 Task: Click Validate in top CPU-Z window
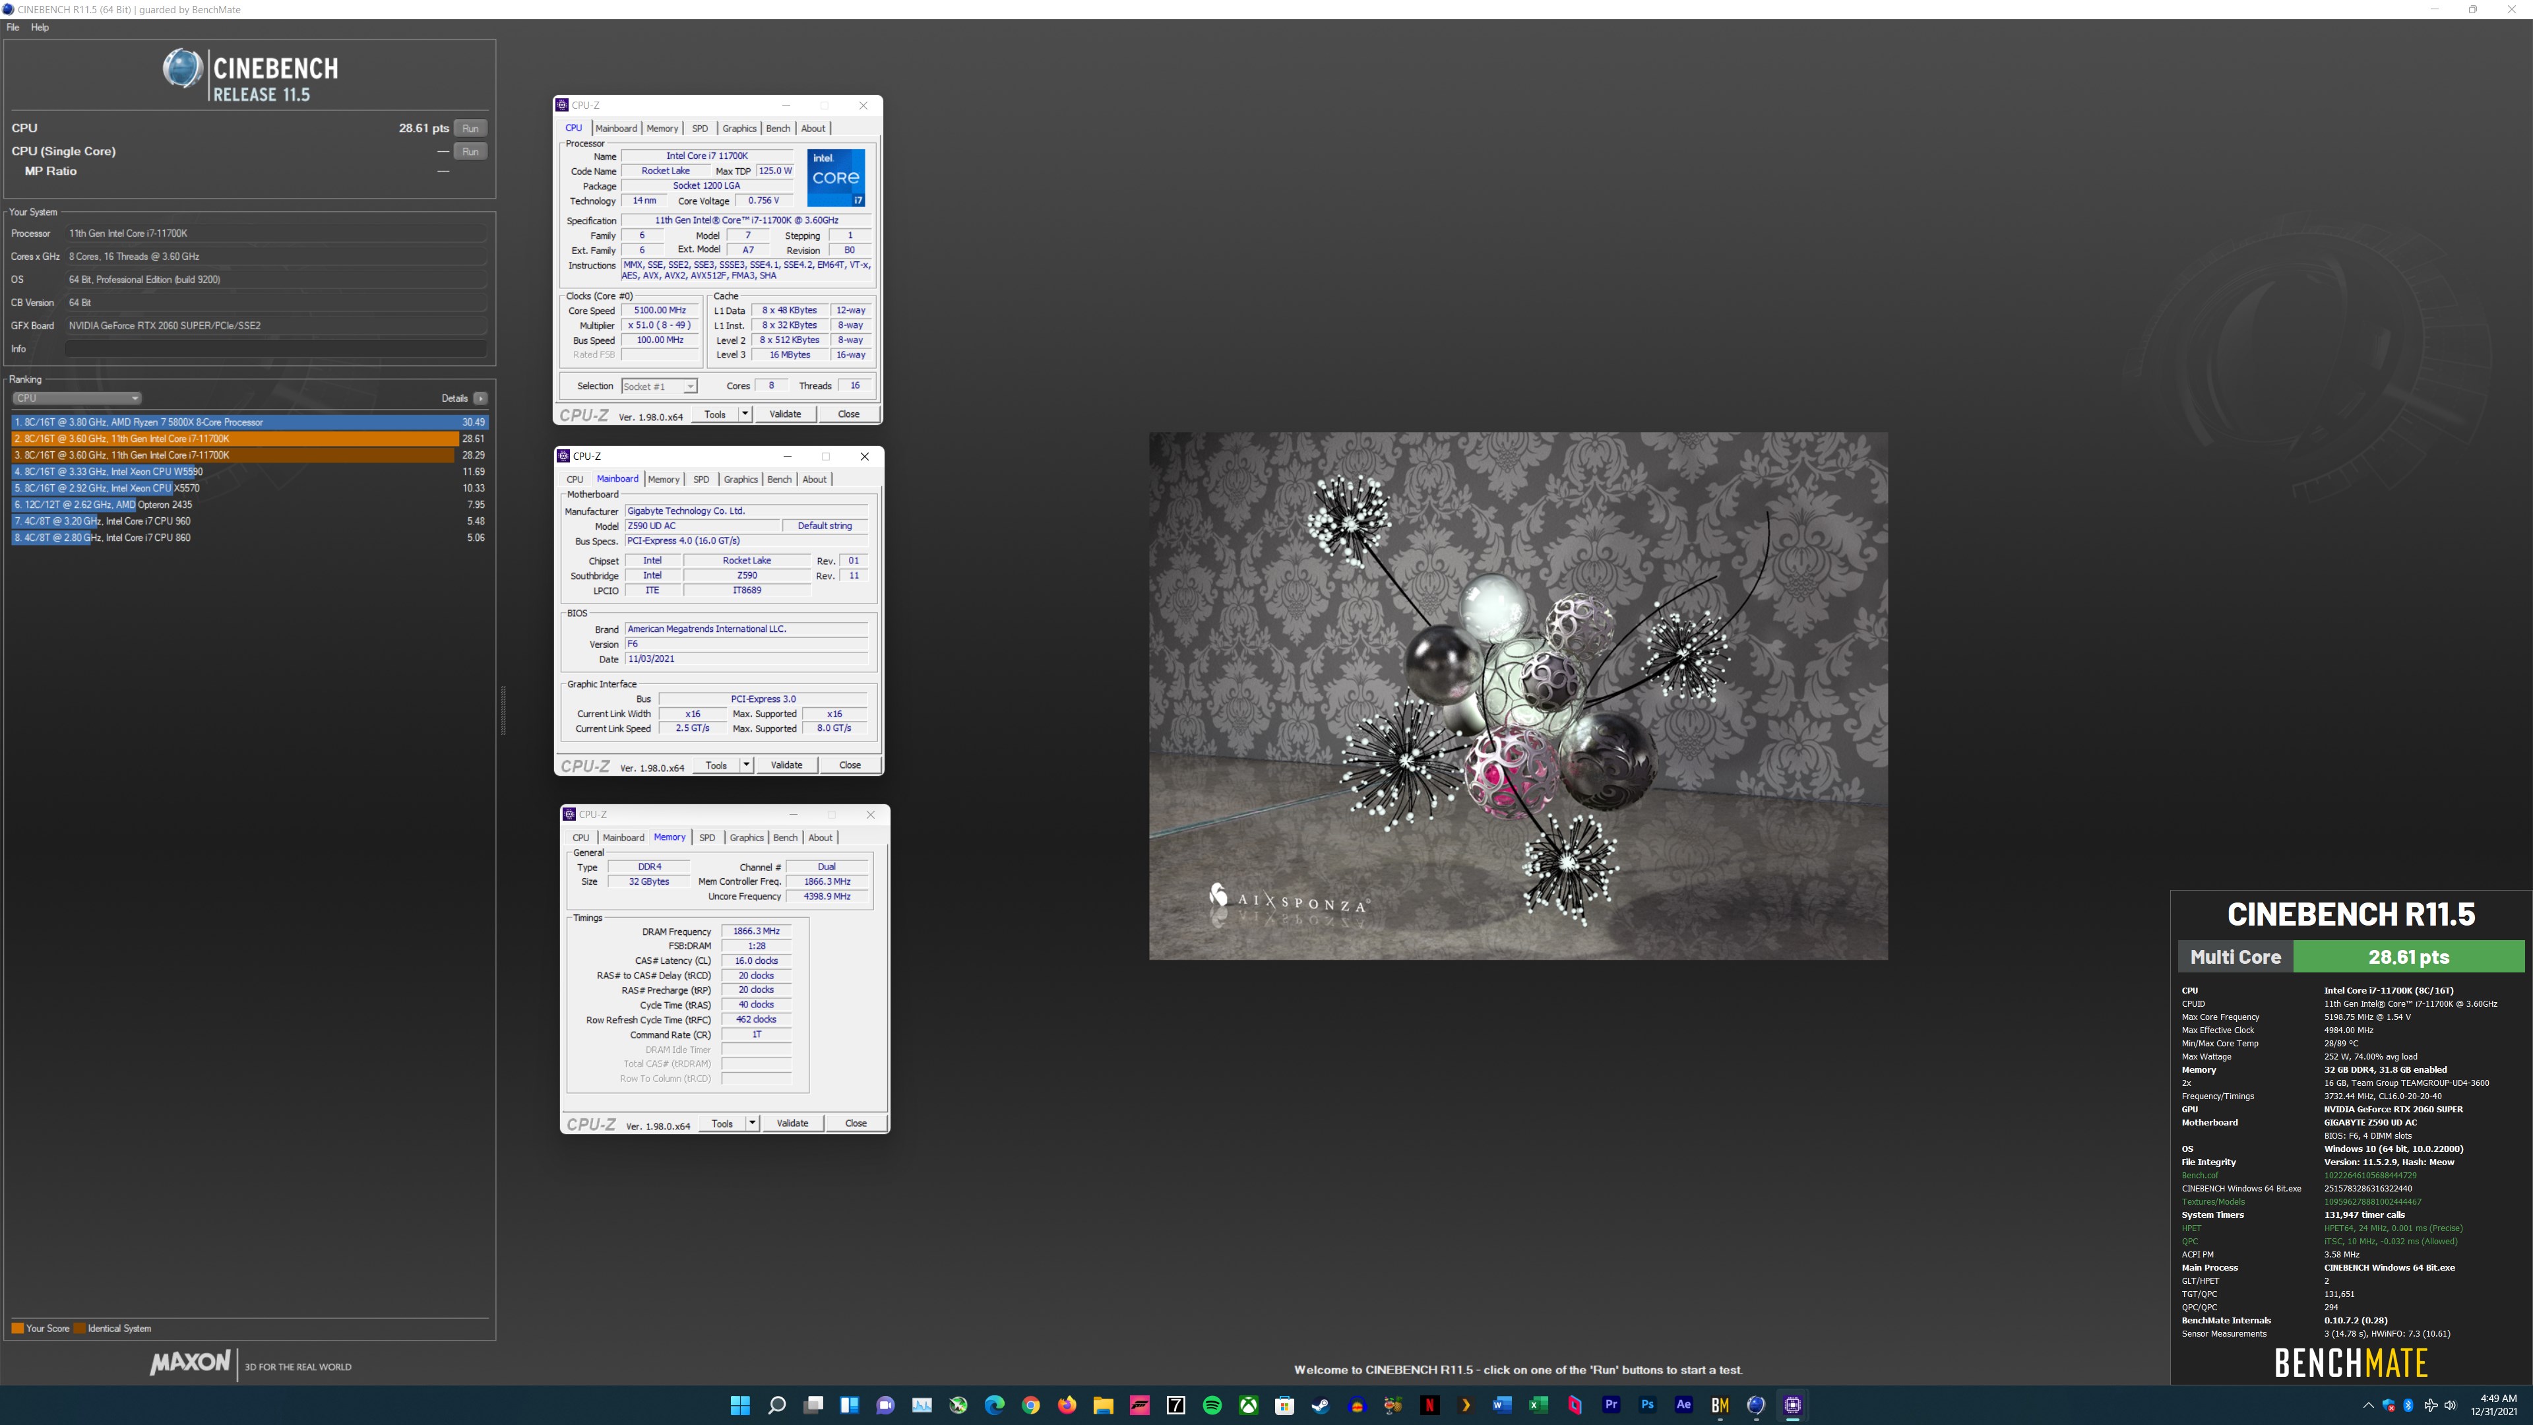click(785, 414)
